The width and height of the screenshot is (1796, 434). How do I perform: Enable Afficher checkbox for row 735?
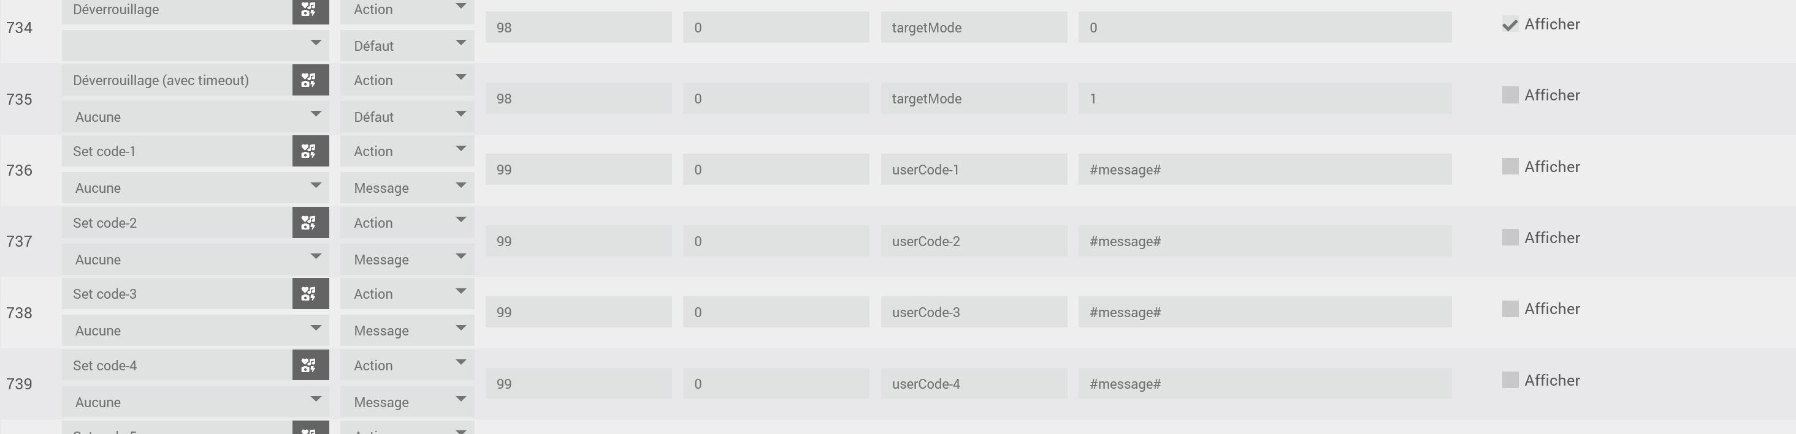[1510, 95]
